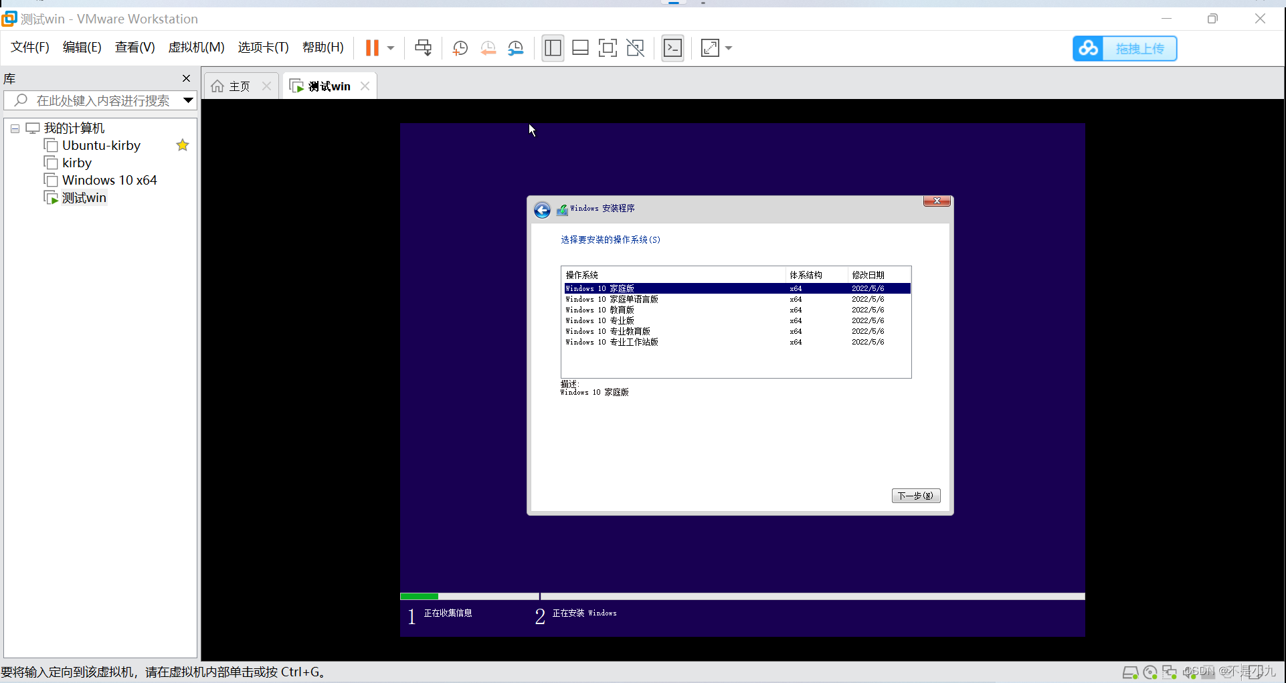Image resolution: width=1286 pixels, height=683 pixels.
Task: Switch to the 测试win tab
Action: [x=329, y=86]
